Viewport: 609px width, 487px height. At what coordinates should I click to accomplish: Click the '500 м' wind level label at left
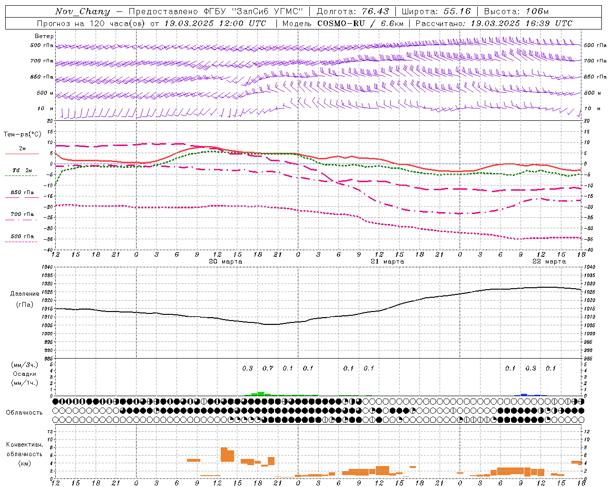point(45,93)
